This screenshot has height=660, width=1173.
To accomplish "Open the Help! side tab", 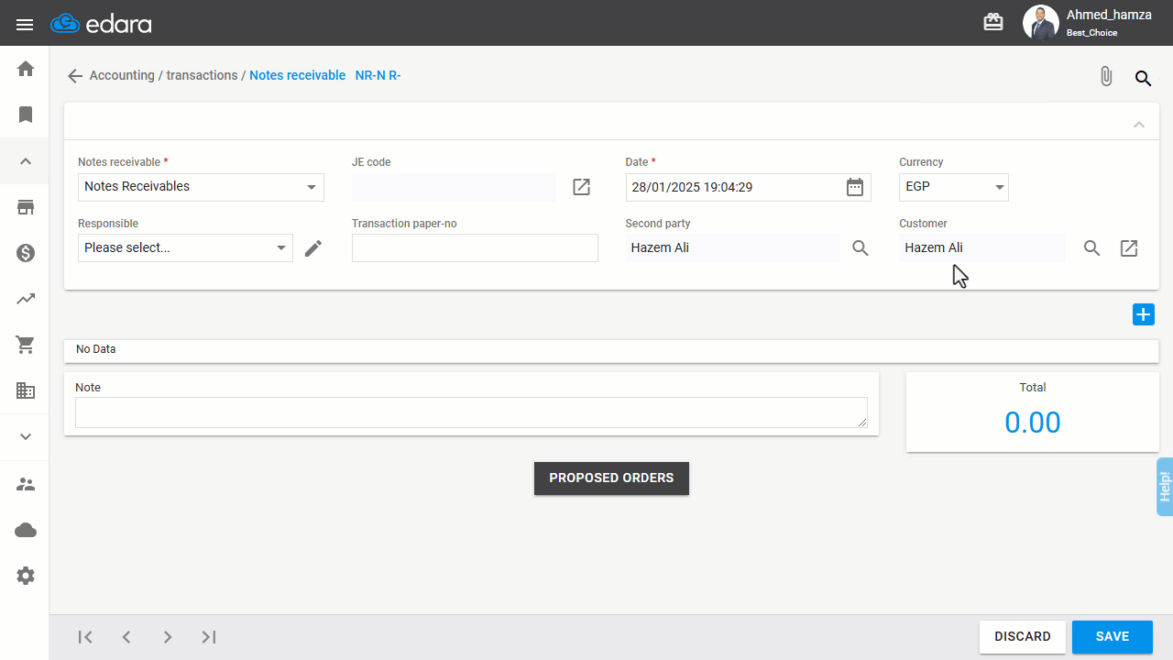I will click(1165, 487).
